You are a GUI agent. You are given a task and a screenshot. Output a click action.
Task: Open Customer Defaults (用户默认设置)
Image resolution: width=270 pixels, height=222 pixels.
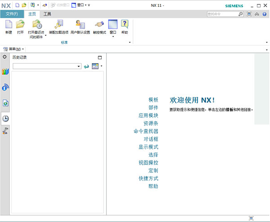(80, 24)
